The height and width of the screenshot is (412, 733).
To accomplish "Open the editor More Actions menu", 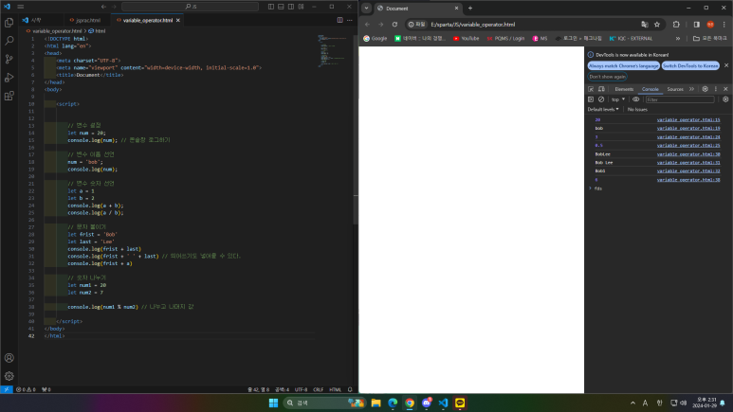I will pyautogui.click(x=350, y=20).
